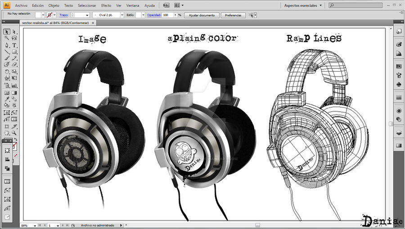The image size is (405, 229).
Task: Open the artboard number dropdown
Action: coord(58,225)
